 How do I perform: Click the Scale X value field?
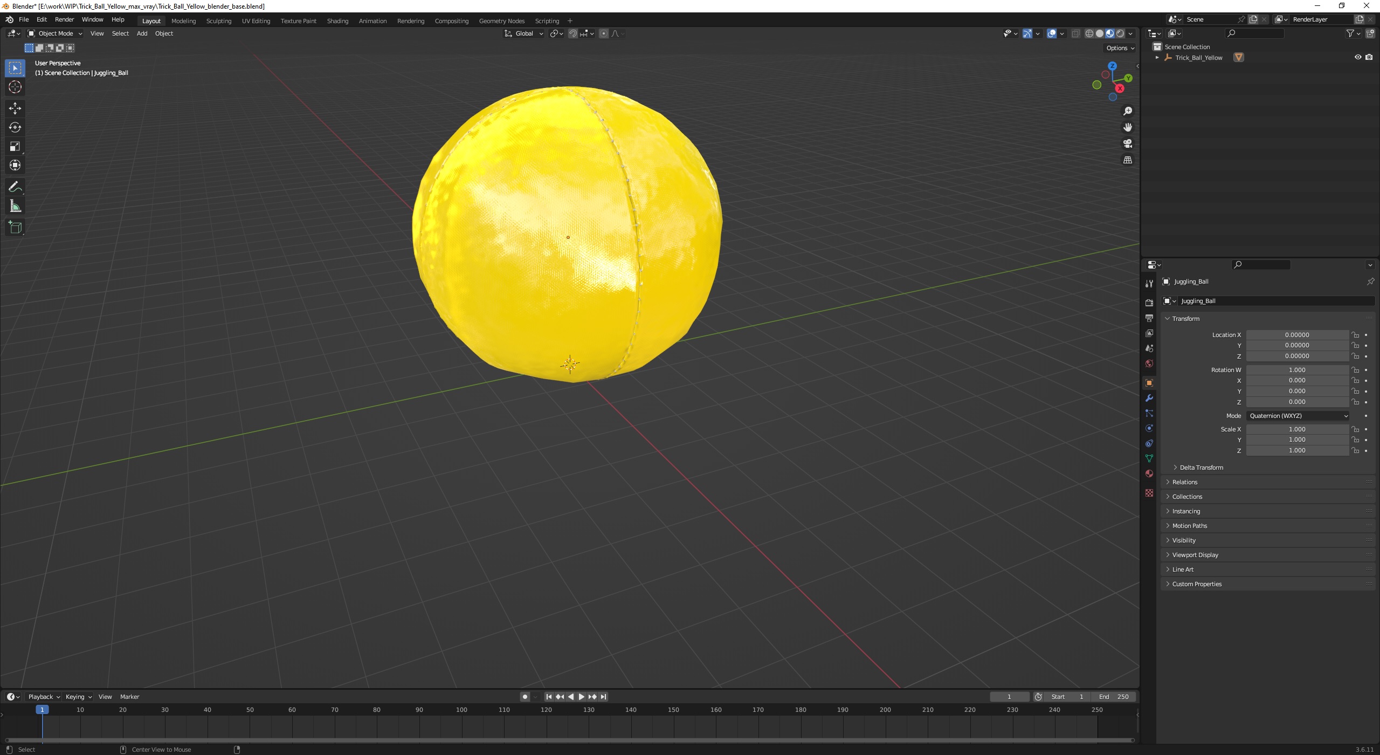point(1297,429)
